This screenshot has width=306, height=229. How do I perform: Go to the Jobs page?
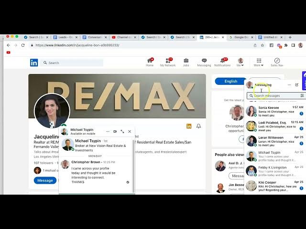(186, 62)
